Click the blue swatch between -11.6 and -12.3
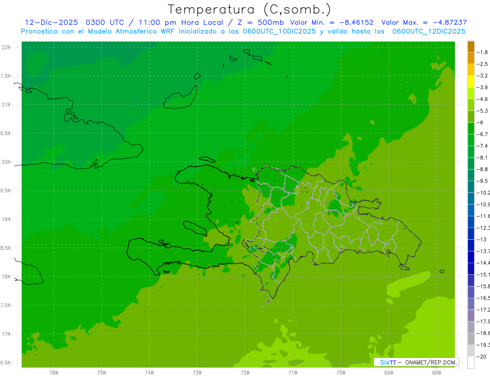Image resolution: width=490 pixels, height=378 pixels. 471,222
